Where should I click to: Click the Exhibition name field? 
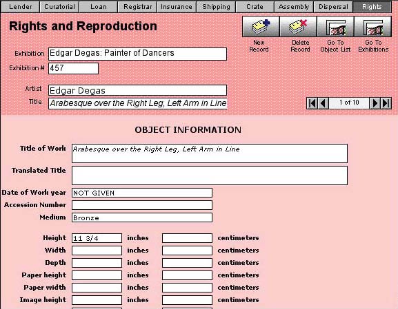tap(137, 54)
